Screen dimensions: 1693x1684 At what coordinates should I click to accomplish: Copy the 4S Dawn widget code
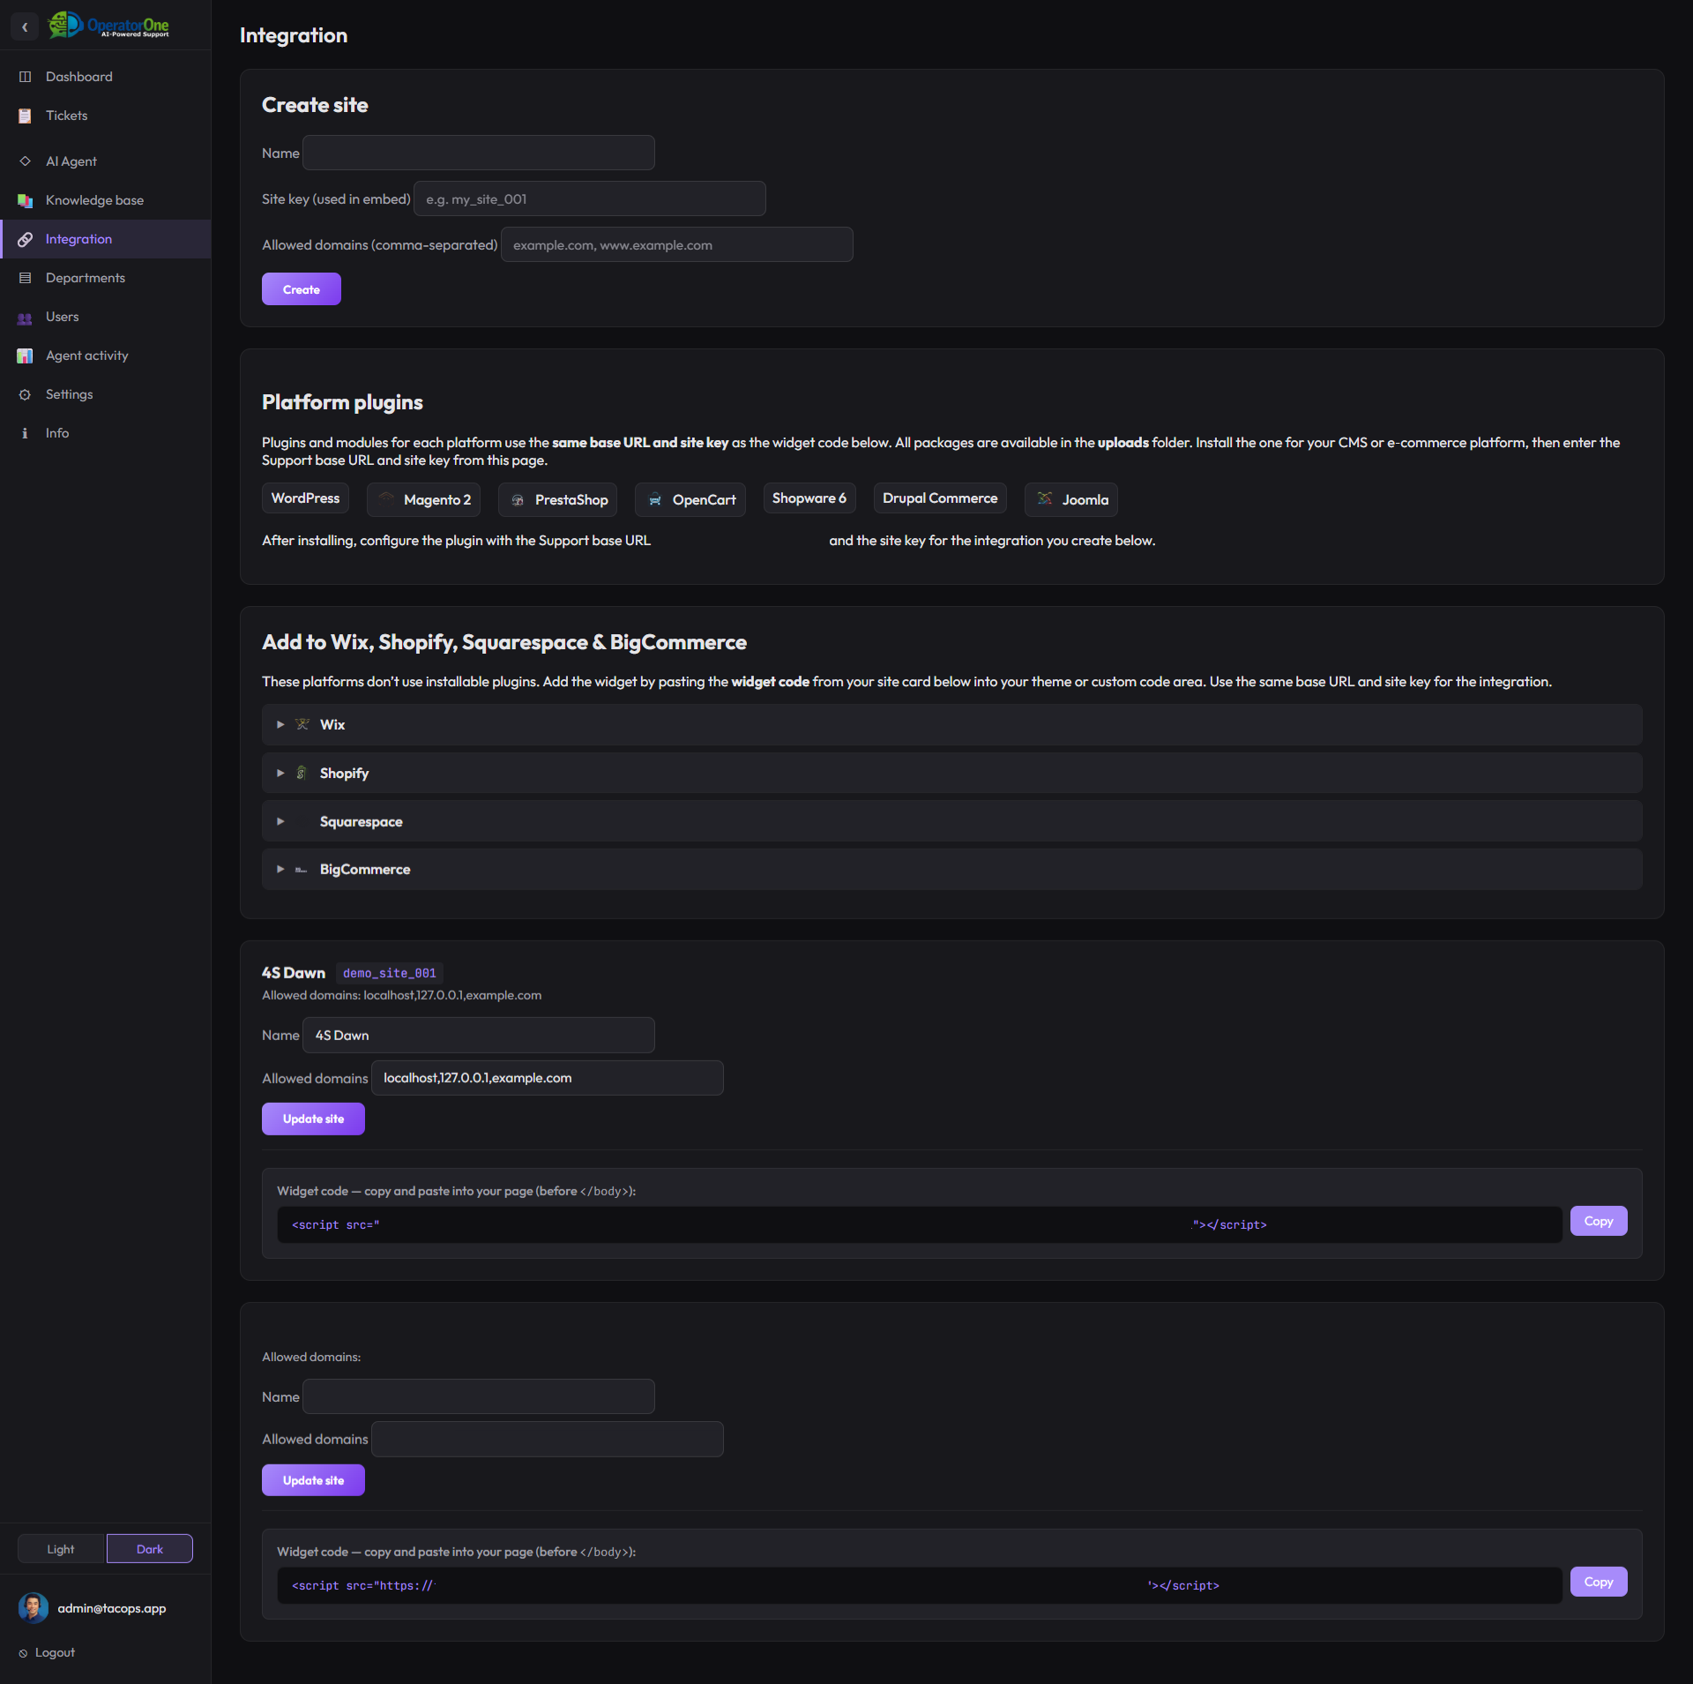(1599, 1222)
